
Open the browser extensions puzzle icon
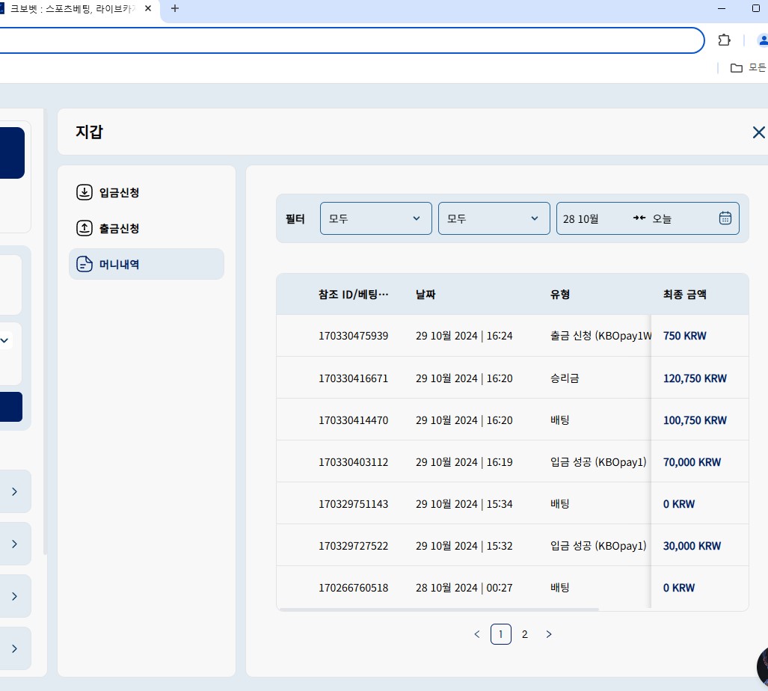724,40
